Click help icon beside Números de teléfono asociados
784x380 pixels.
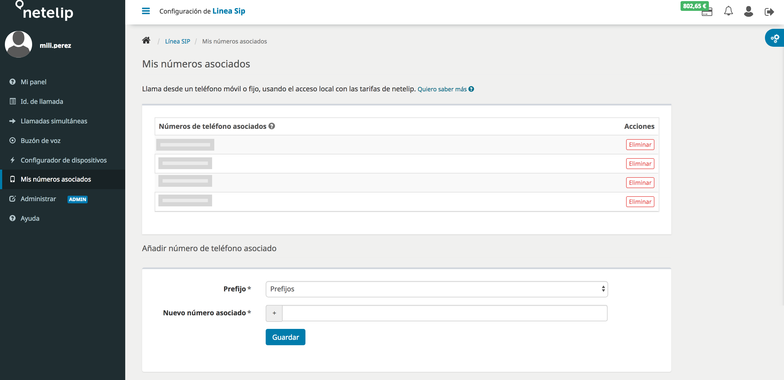271,126
